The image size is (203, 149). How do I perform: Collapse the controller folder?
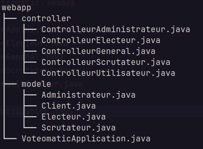click(x=46, y=19)
